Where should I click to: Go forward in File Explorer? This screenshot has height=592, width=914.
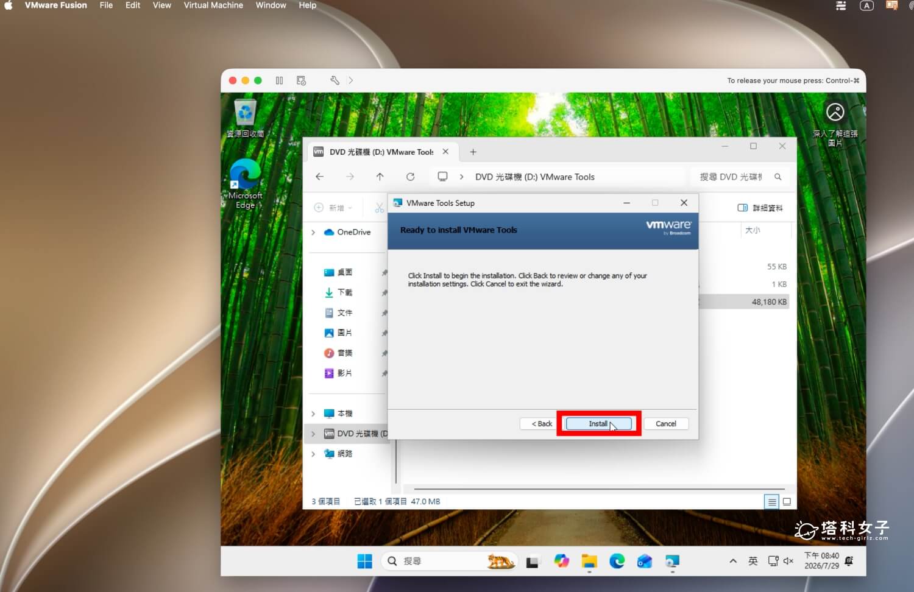350,177
